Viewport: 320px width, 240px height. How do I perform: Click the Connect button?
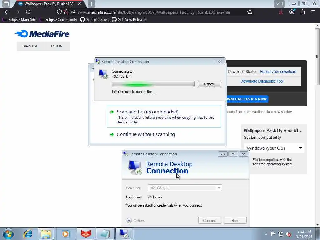[210, 221]
